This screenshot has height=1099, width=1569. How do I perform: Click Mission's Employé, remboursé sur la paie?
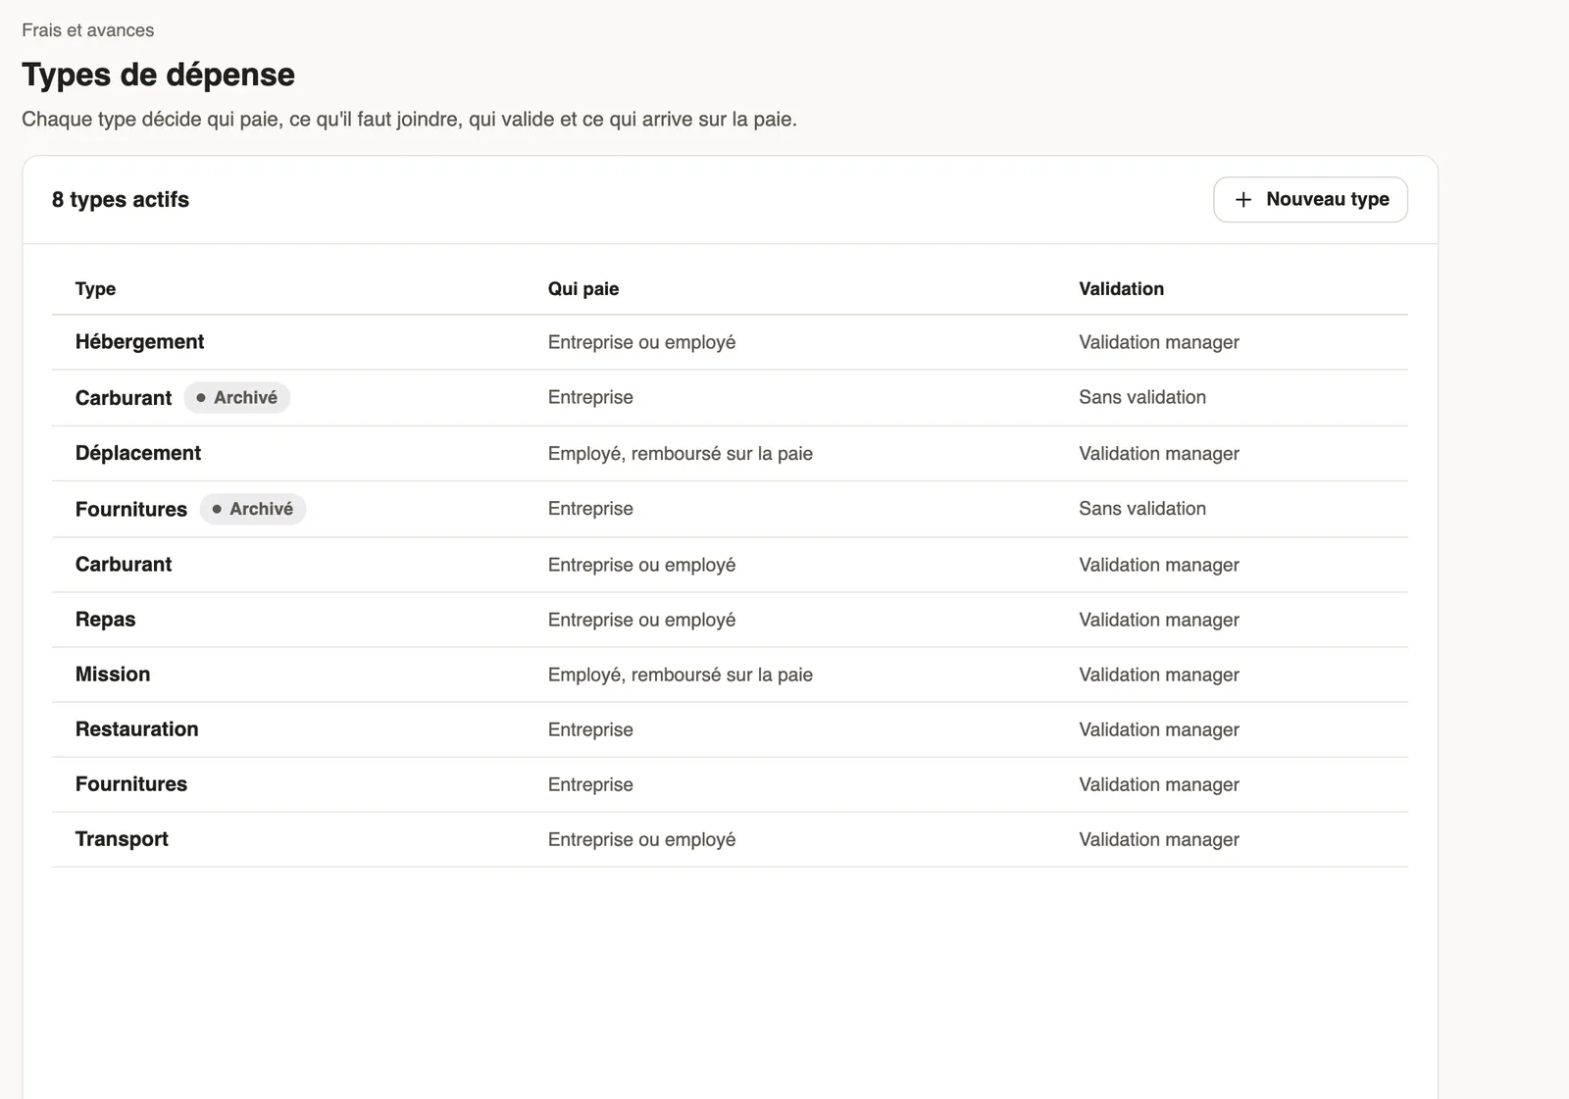(681, 674)
